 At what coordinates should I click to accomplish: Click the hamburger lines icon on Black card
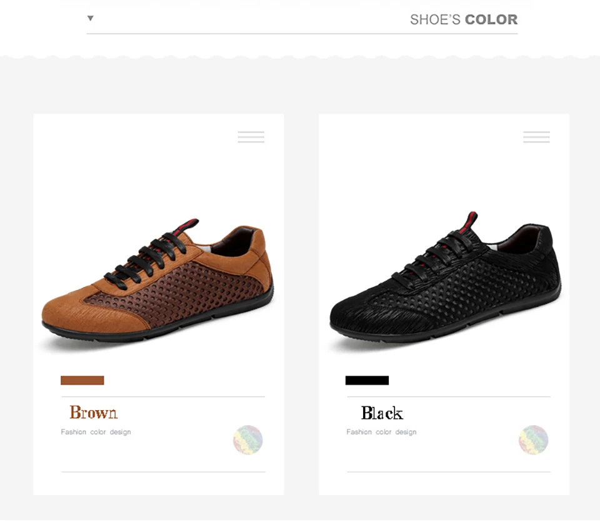click(536, 137)
